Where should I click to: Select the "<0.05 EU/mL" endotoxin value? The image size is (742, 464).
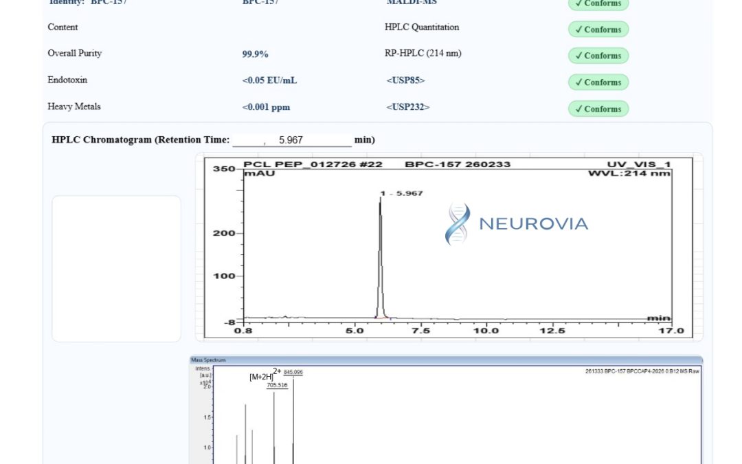click(x=269, y=80)
